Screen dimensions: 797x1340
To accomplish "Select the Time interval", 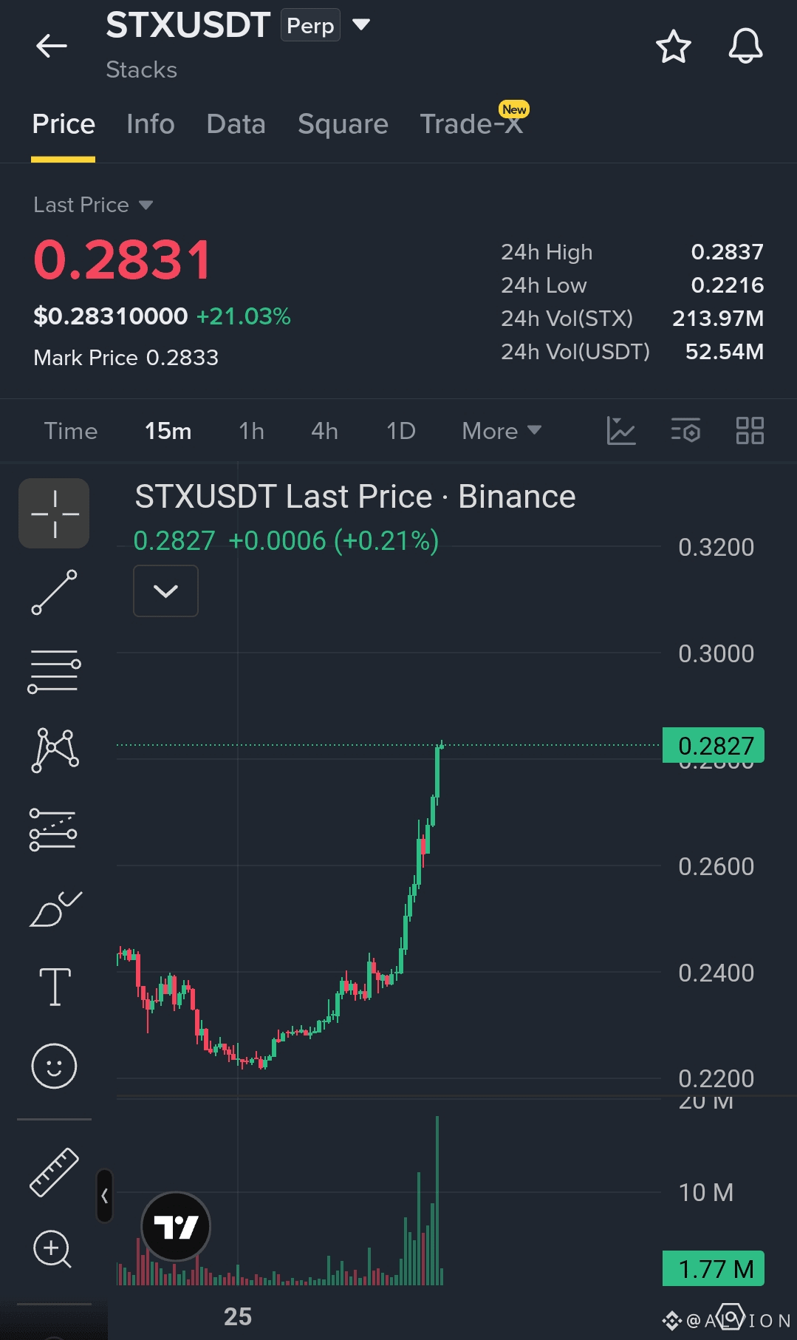I will (71, 431).
